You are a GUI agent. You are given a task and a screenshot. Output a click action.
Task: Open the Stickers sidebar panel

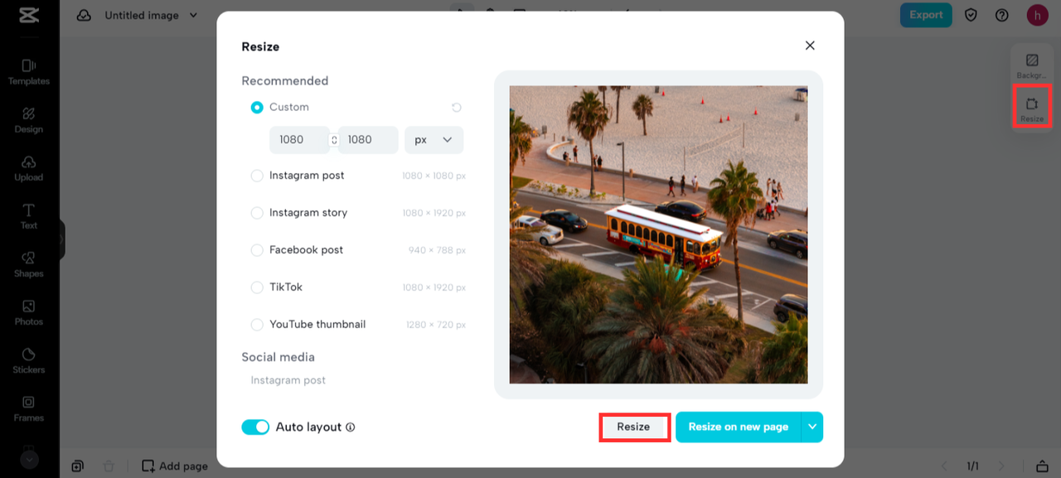pyautogui.click(x=29, y=360)
